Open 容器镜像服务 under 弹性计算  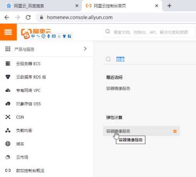(x=141, y=131)
